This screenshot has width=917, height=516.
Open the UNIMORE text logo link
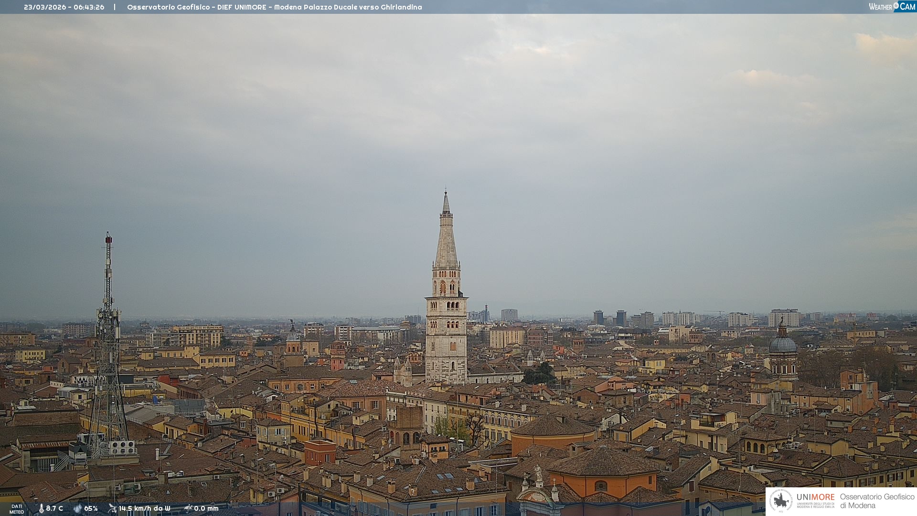coord(815,497)
